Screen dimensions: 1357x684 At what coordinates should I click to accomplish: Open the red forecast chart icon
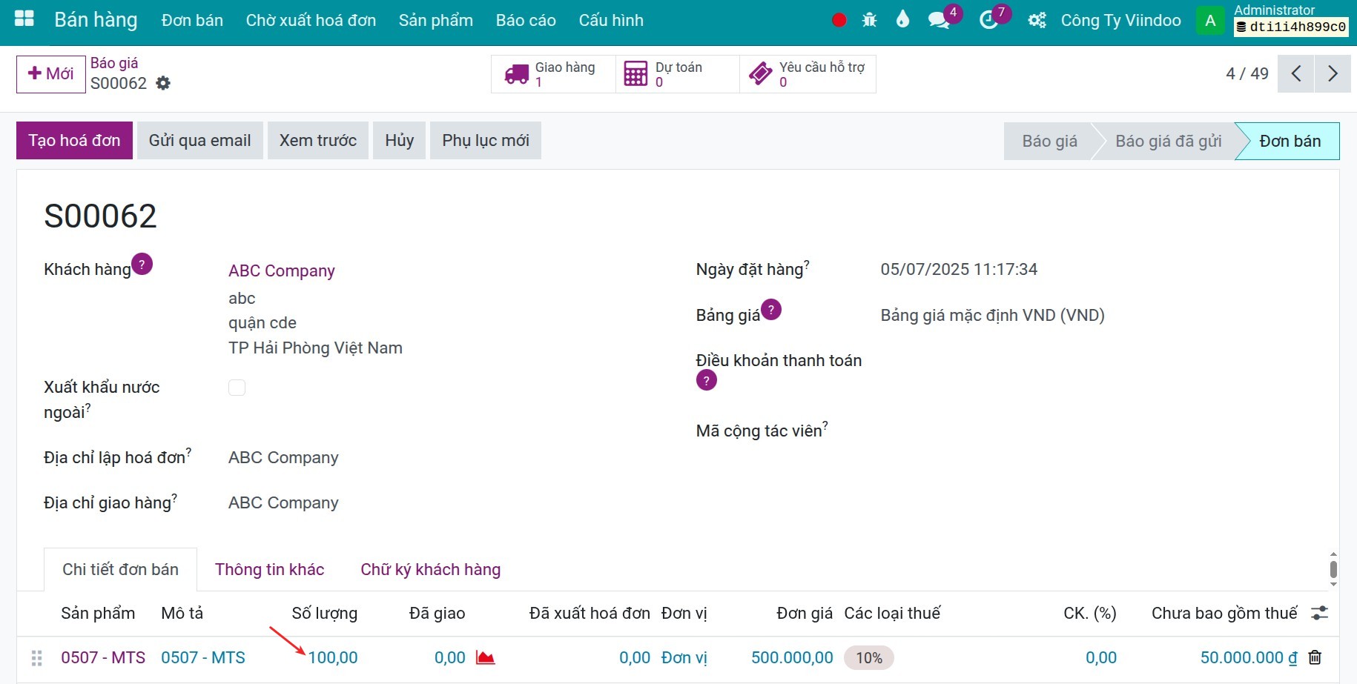pos(485,657)
